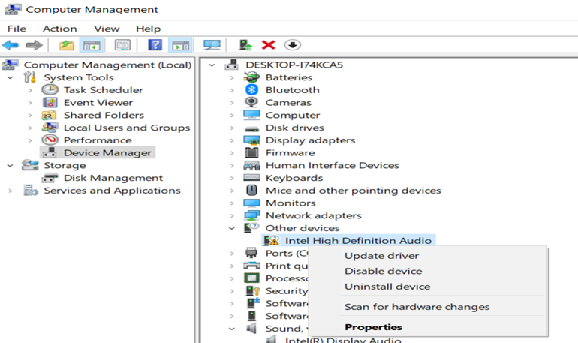
Task: Click the Task Scheduler clock icon
Action: pos(50,90)
